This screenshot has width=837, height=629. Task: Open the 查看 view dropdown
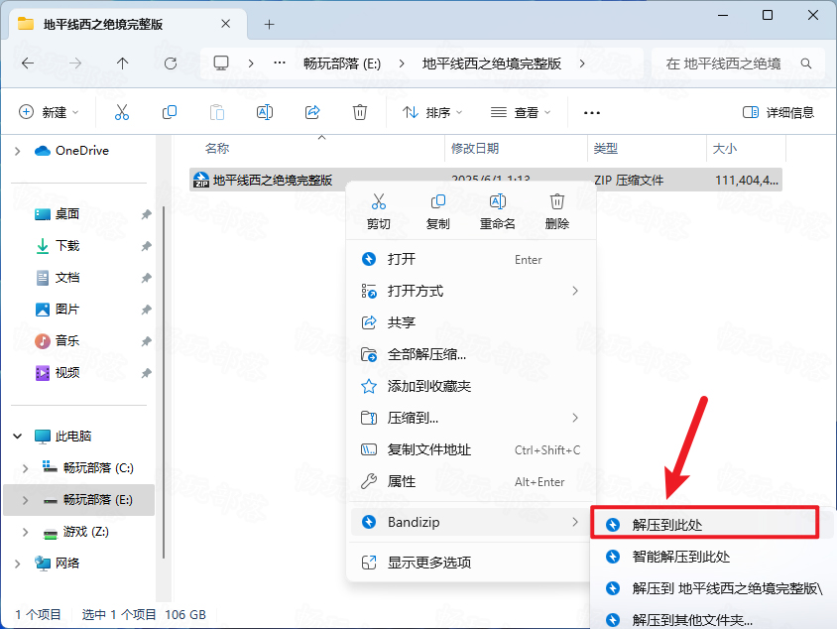pos(521,112)
